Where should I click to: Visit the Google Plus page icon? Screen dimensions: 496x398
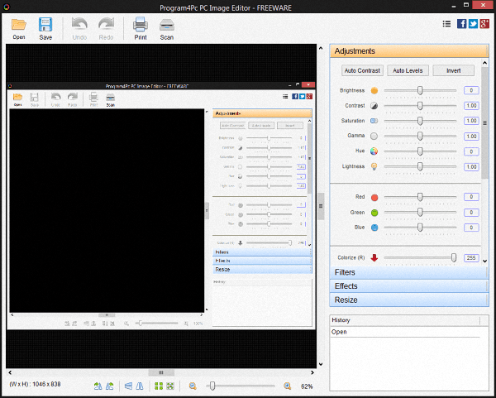coord(484,24)
